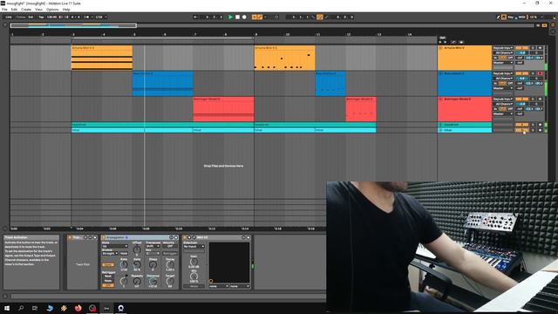Open Task View on taskbar
This screenshot has height=314, width=558.
[35, 308]
